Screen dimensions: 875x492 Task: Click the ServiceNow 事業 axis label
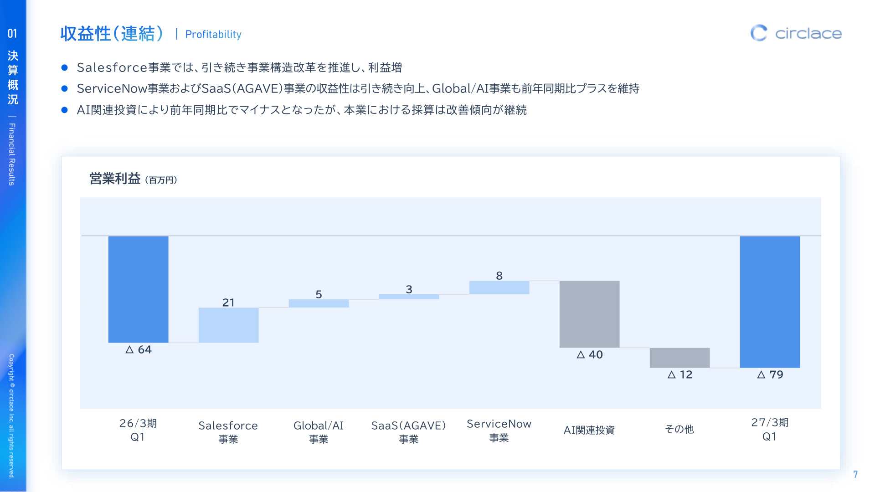click(x=499, y=430)
